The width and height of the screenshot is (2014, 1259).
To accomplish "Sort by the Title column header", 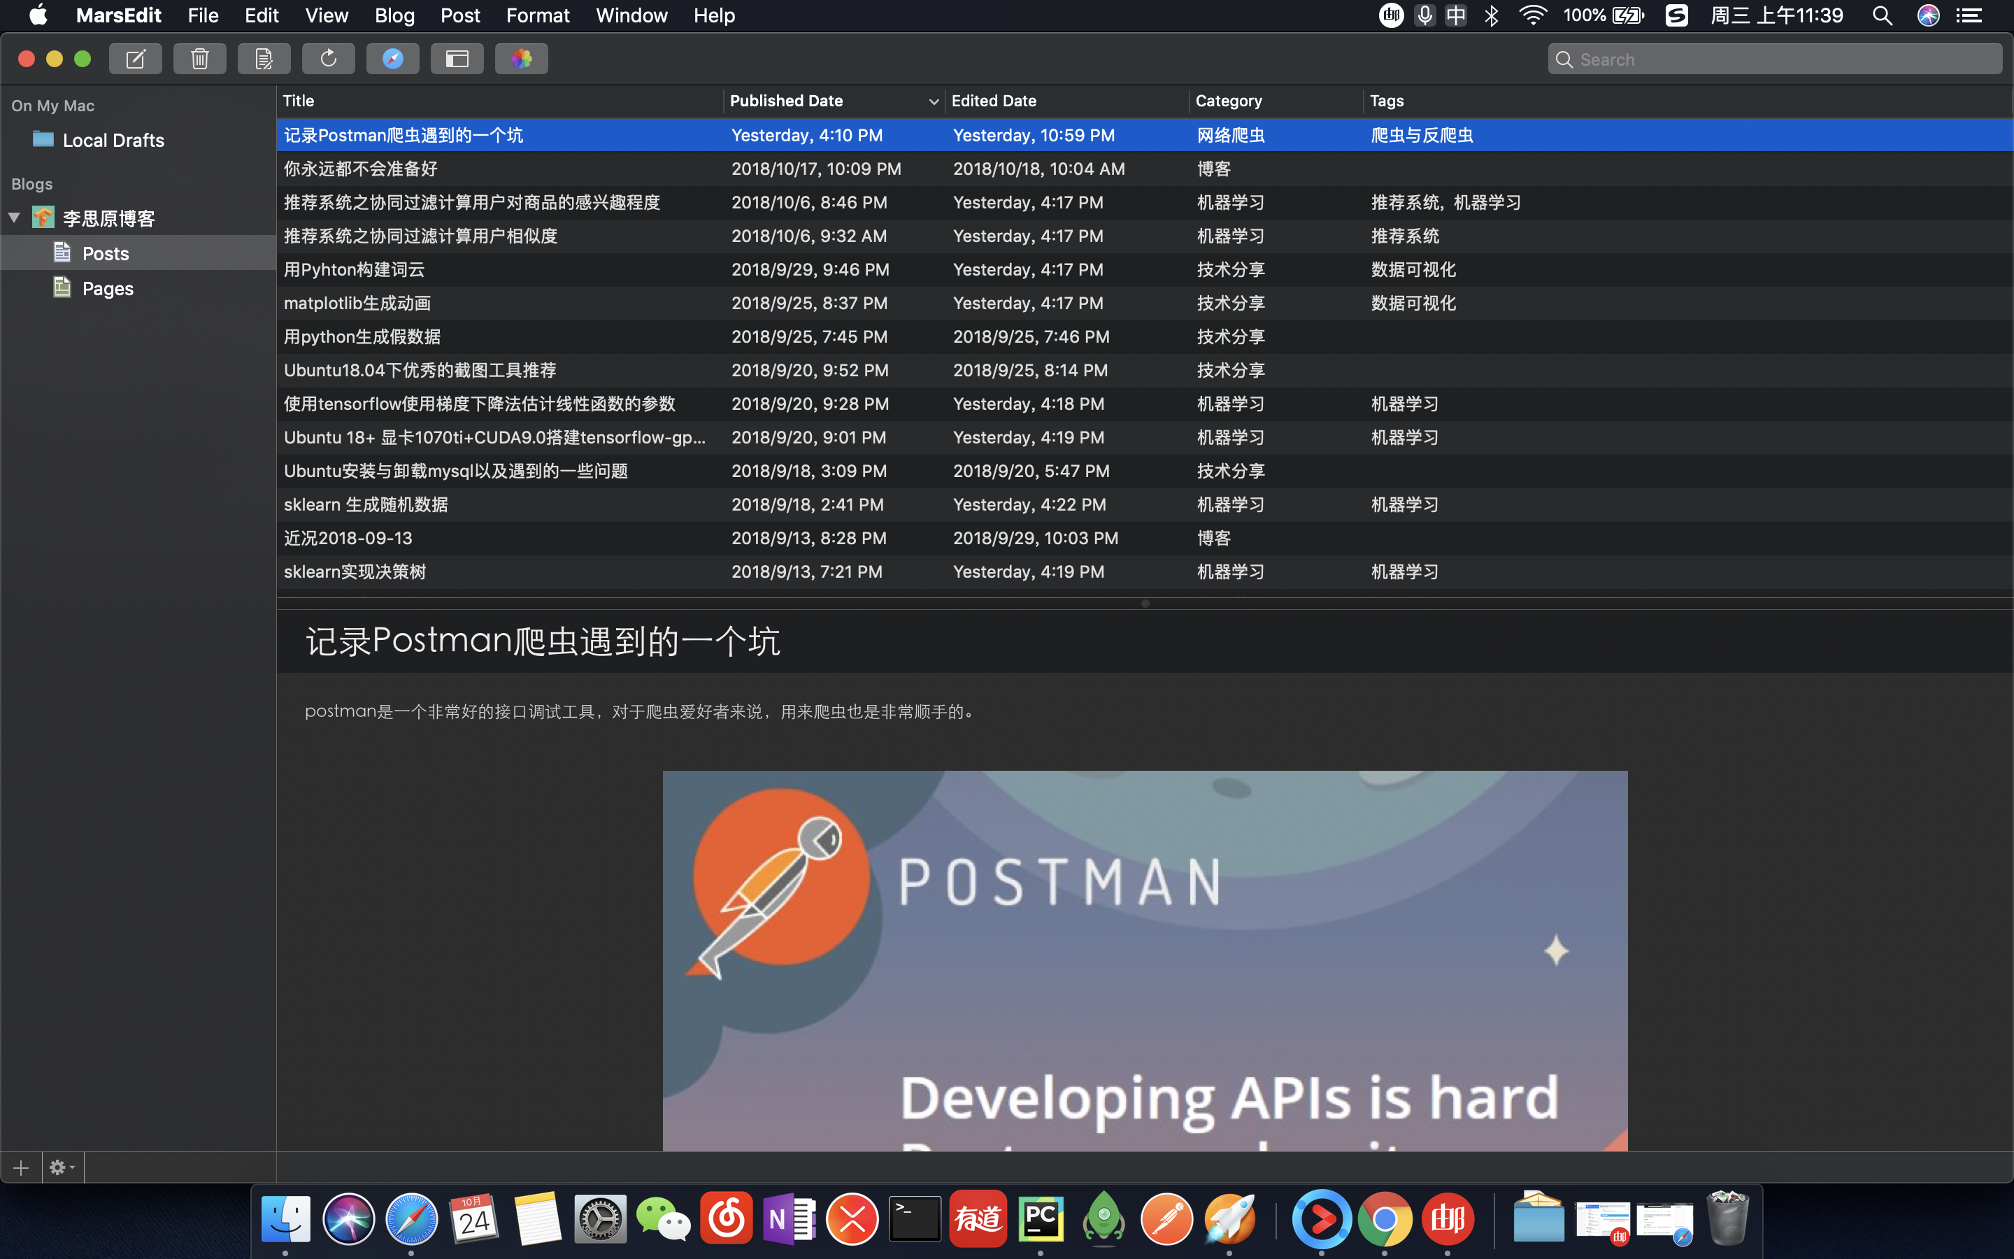I will (500, 101).
